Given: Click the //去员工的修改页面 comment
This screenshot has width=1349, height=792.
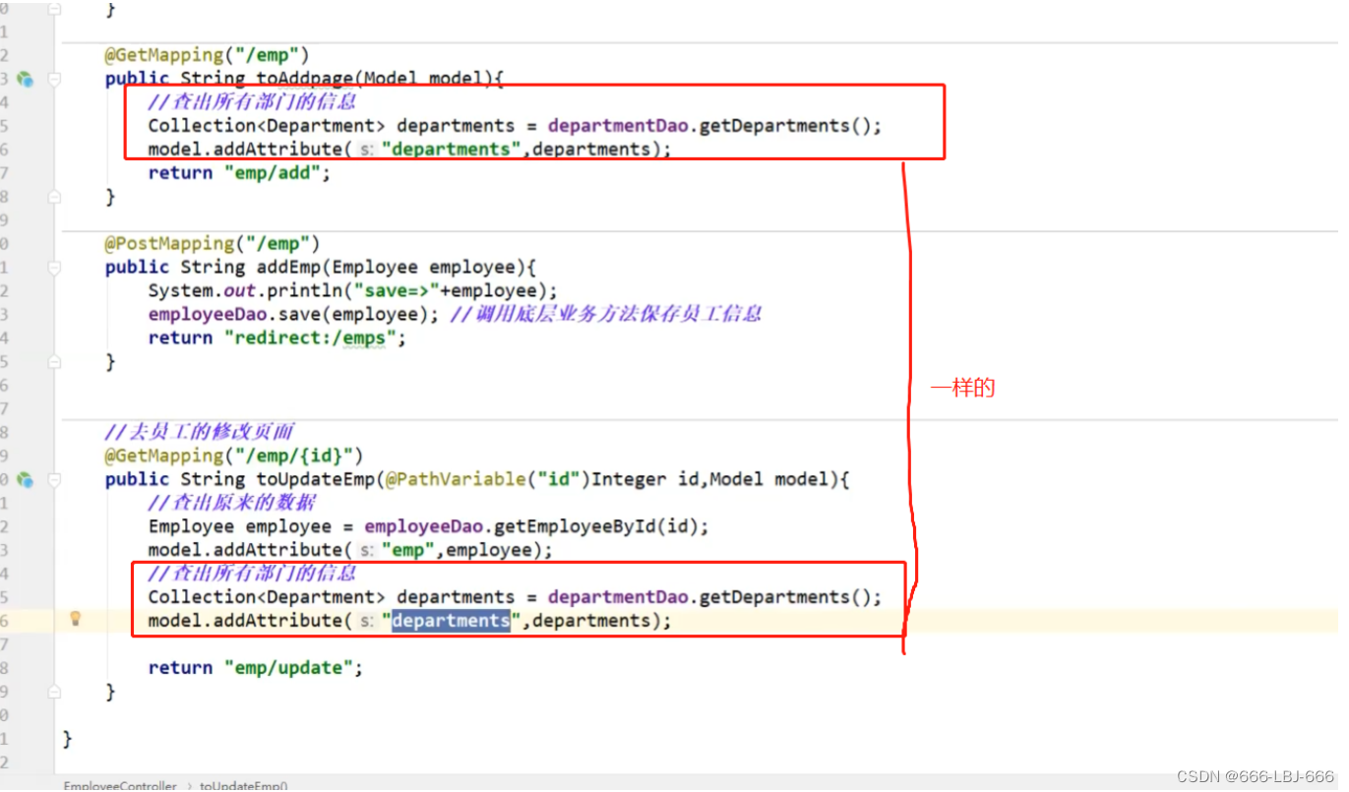Looking at the screenshot, I should 200,432.
